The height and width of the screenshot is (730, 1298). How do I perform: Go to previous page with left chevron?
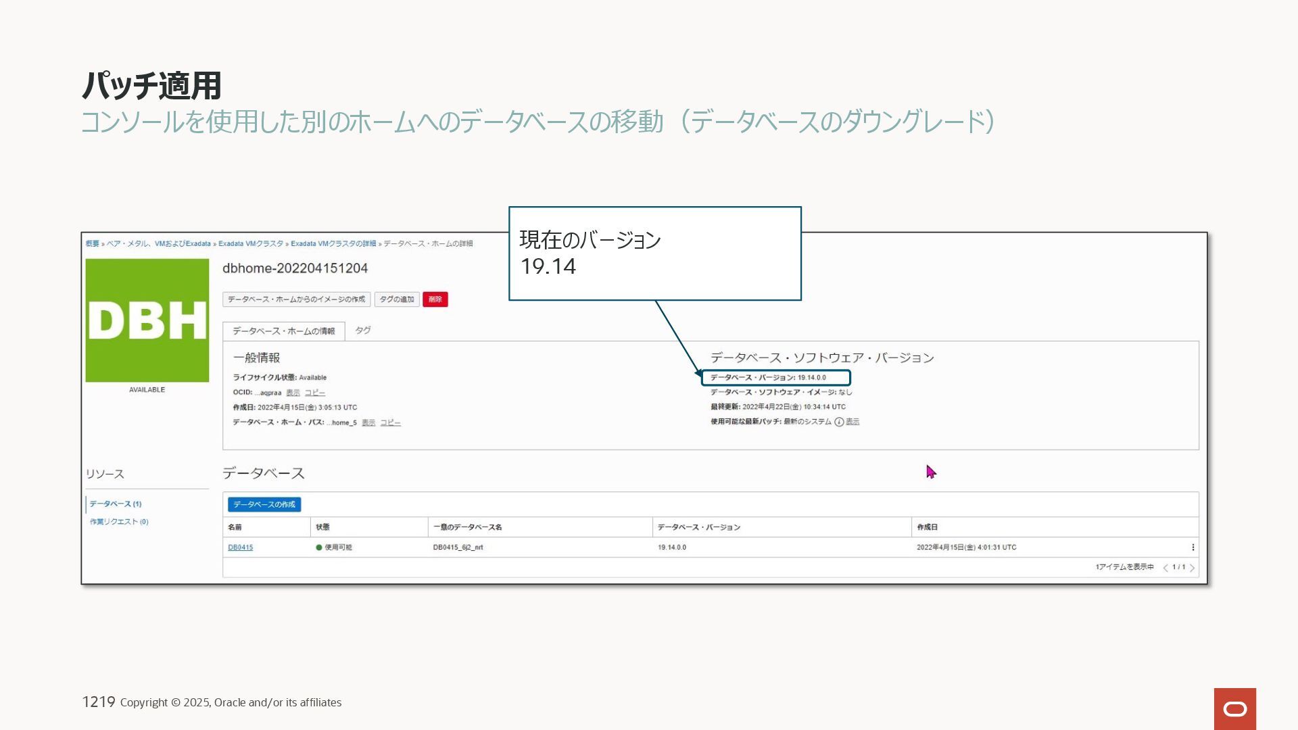point(1165,568)
